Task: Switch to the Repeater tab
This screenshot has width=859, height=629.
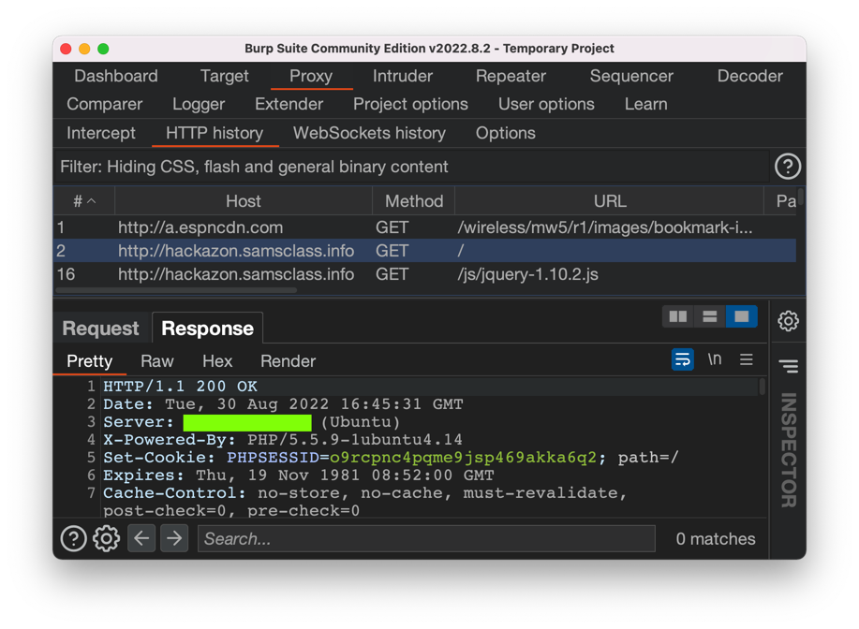Action: (x=511, y=76)
